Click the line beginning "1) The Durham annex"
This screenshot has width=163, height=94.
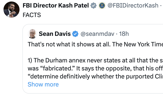pyautogui.click(x=95, y=60)
